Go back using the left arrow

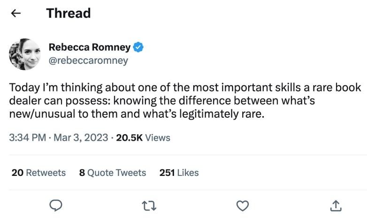[16, 13]
